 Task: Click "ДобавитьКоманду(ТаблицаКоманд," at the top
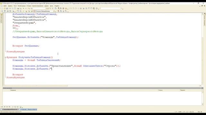35,14
